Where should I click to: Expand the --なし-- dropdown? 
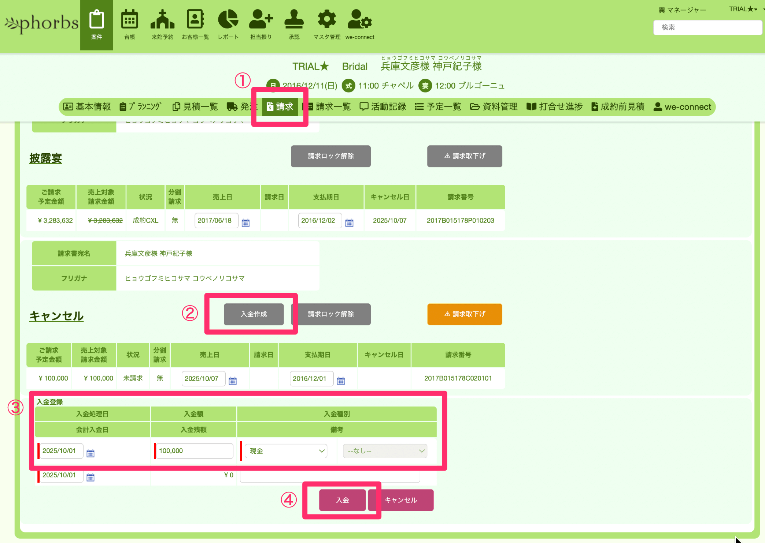[385, 451]
